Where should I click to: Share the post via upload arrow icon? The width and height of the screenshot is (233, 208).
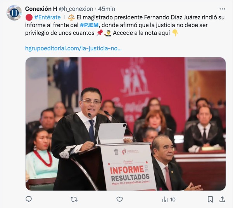click(222, 199)
